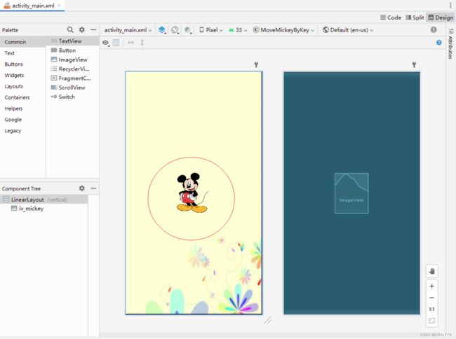Switch to Design view

click(441, 18)
